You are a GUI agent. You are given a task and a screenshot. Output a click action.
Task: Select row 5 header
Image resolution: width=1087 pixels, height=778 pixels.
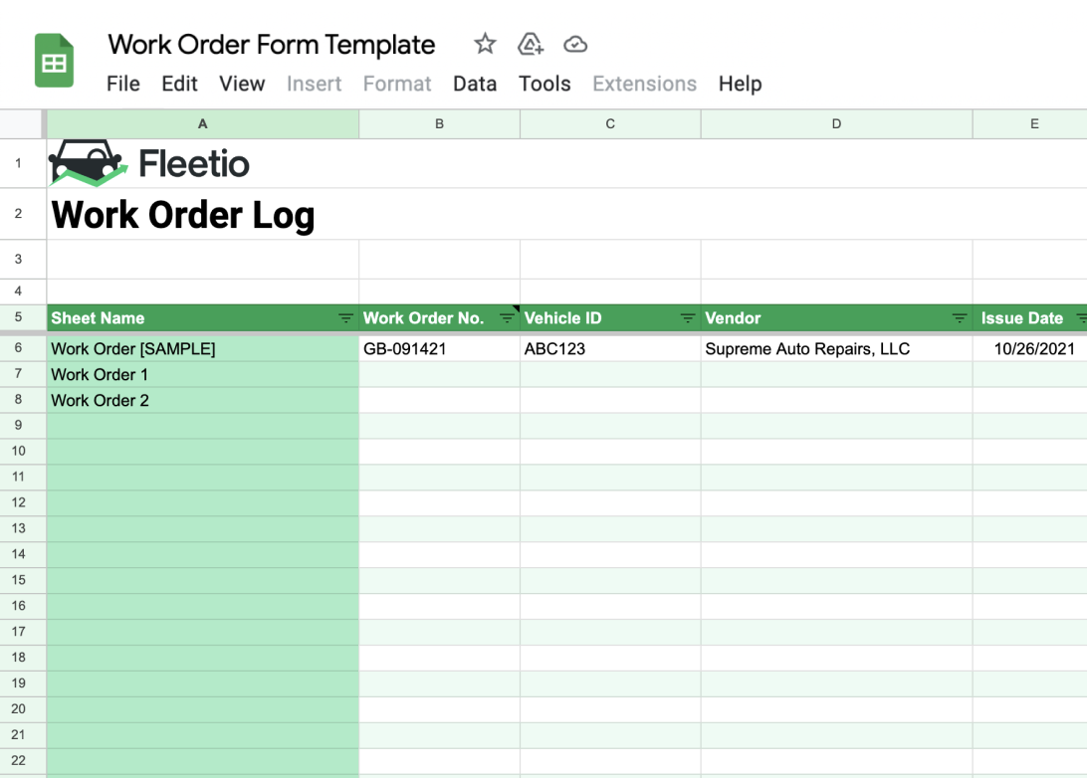[x=23, y=317]
